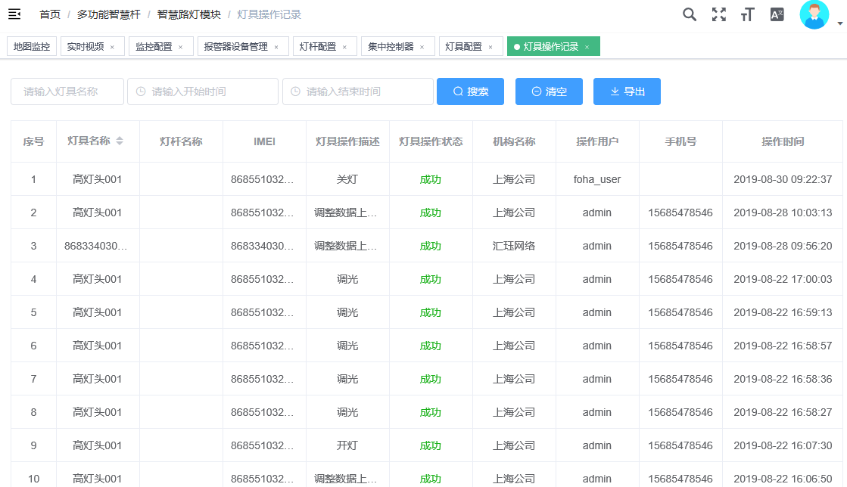
Task: Click 灯具操作描述 column header
Action: click(x=347, y=141)
